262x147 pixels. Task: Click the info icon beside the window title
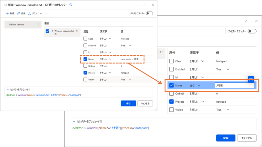(71, 5)
